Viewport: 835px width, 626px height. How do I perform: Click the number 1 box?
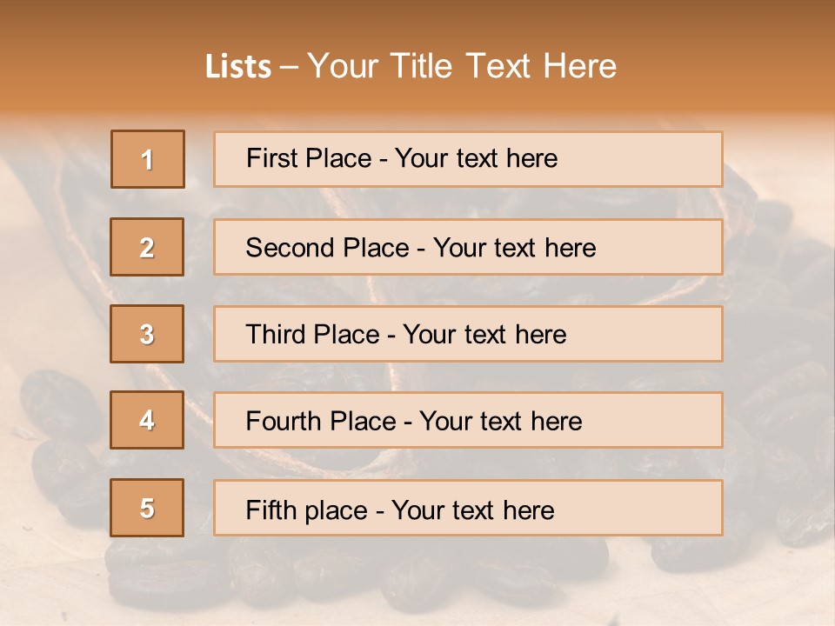pos(148,159)
